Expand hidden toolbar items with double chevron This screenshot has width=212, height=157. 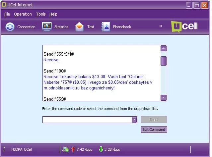click(x=161, y=26)
